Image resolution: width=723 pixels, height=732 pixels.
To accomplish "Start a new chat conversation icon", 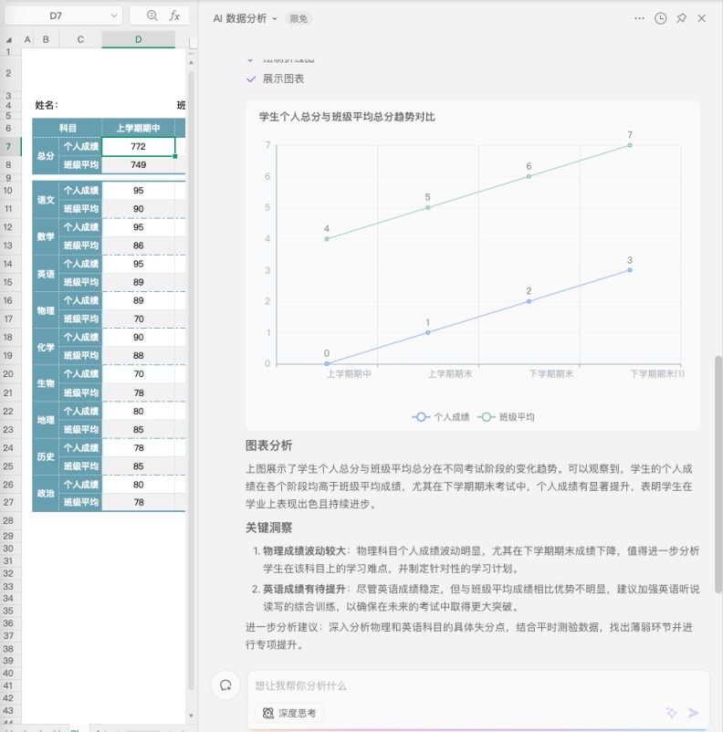I will point(224,685).
